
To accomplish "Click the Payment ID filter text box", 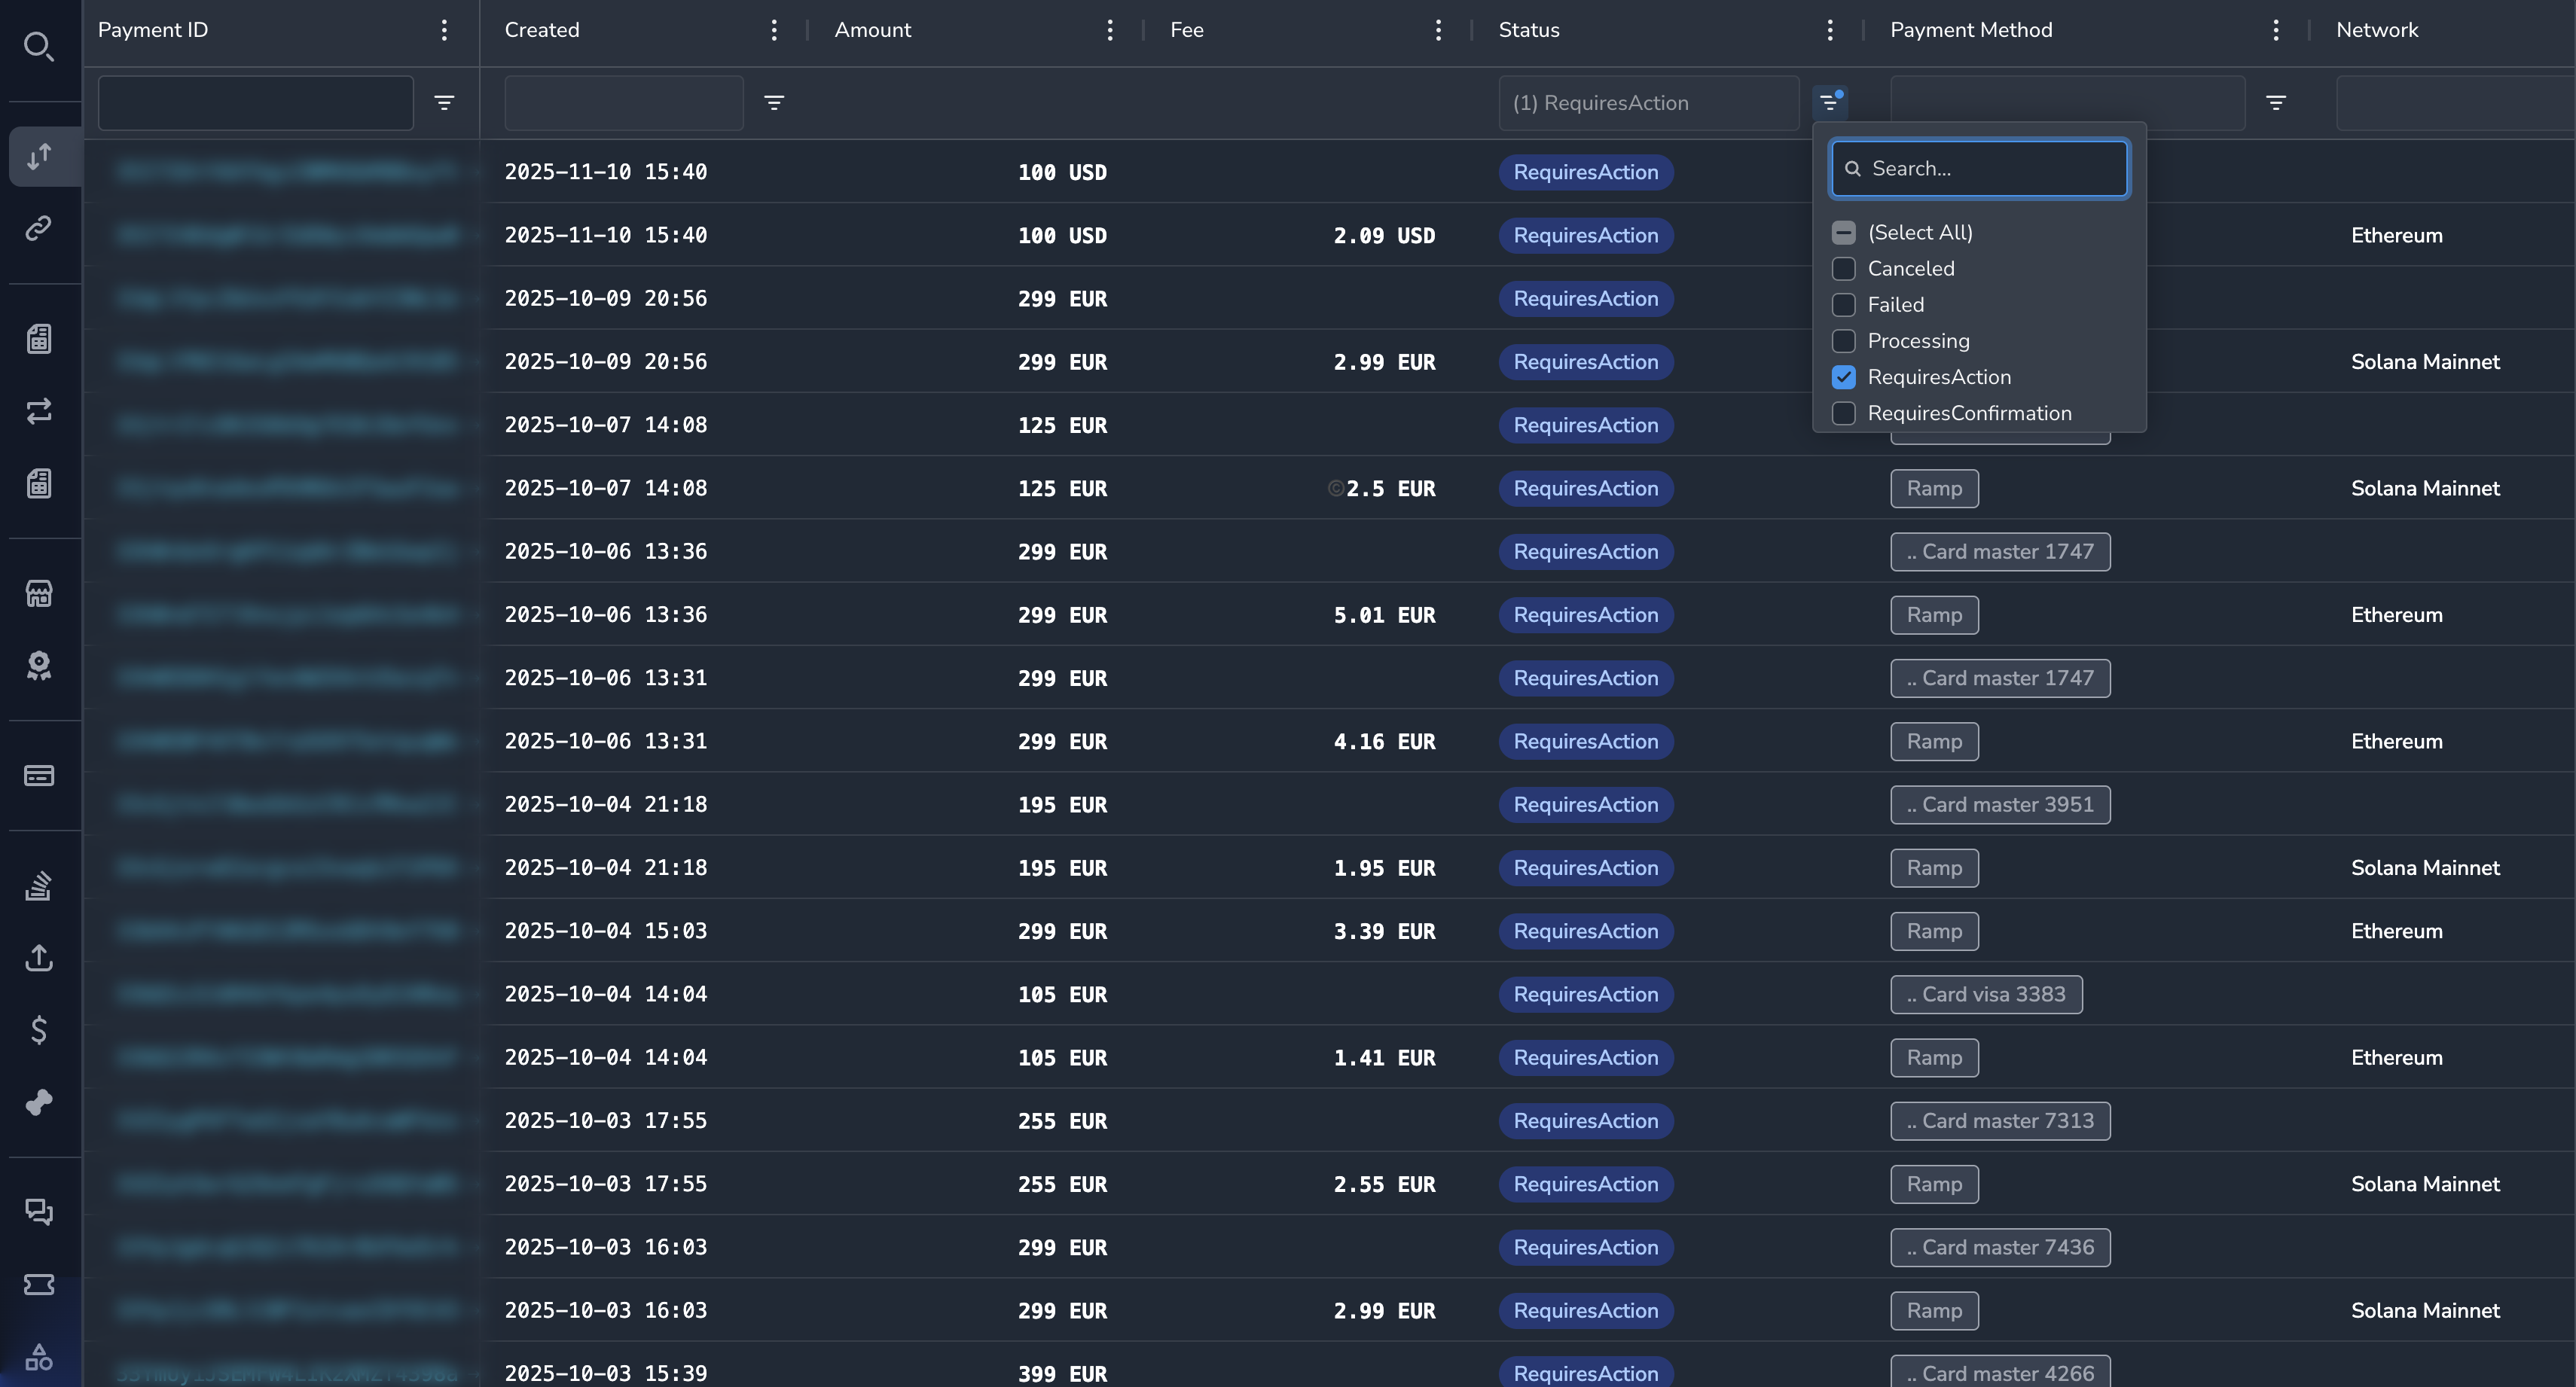I will [x=256, y=102].
